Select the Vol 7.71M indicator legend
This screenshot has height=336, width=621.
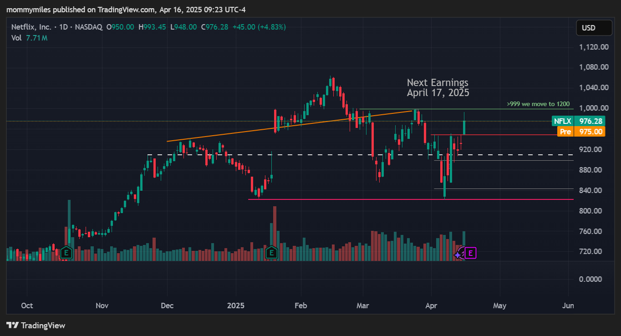[29, 38]
